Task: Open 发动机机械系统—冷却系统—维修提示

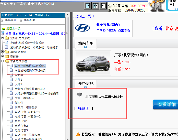Action: (34, 47)
